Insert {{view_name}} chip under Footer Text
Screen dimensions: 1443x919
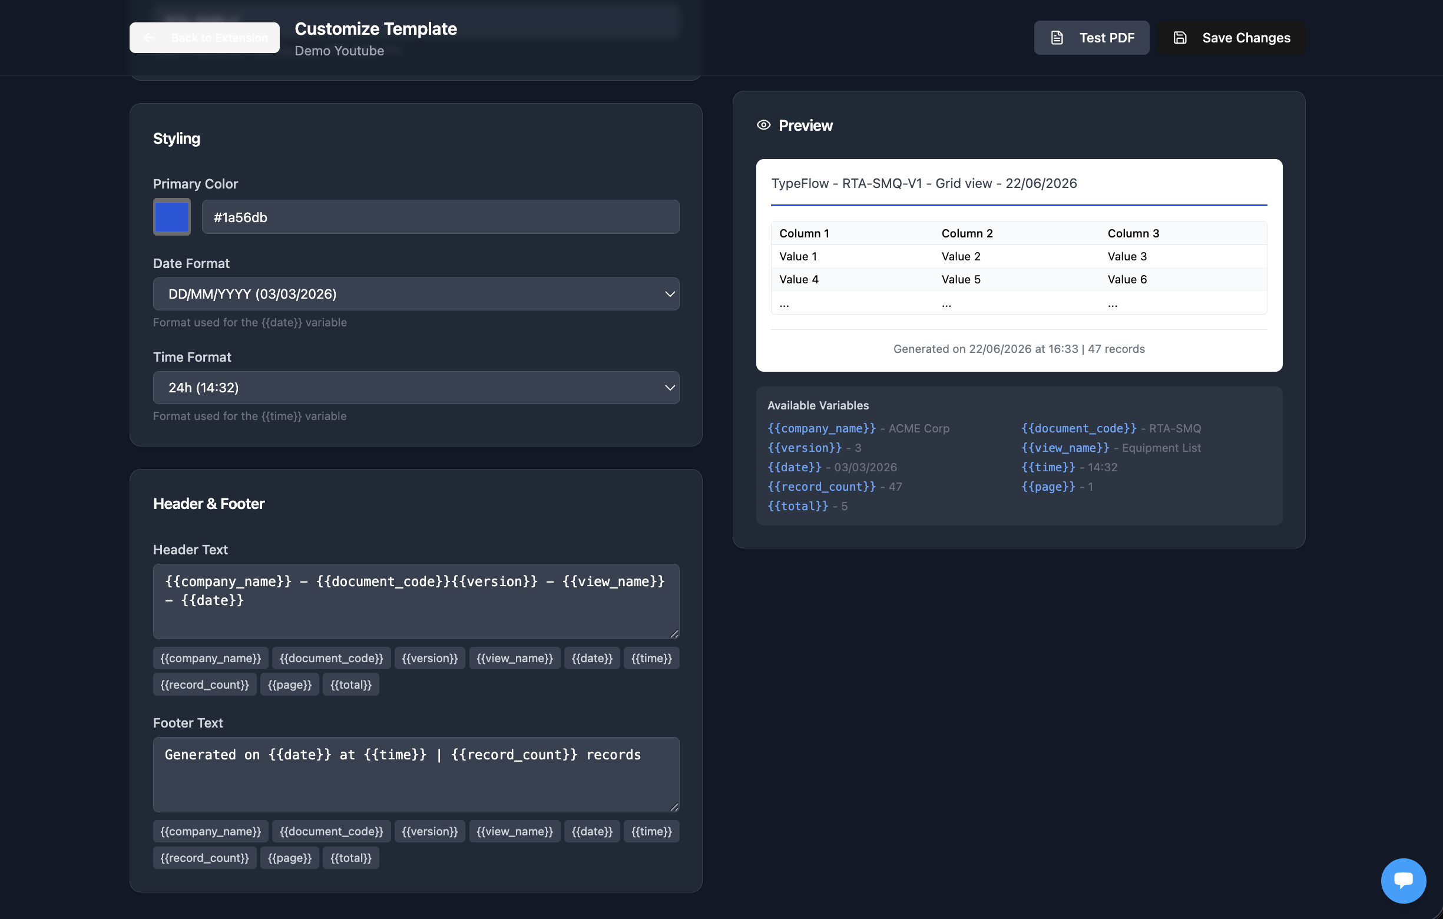point(515,831)
